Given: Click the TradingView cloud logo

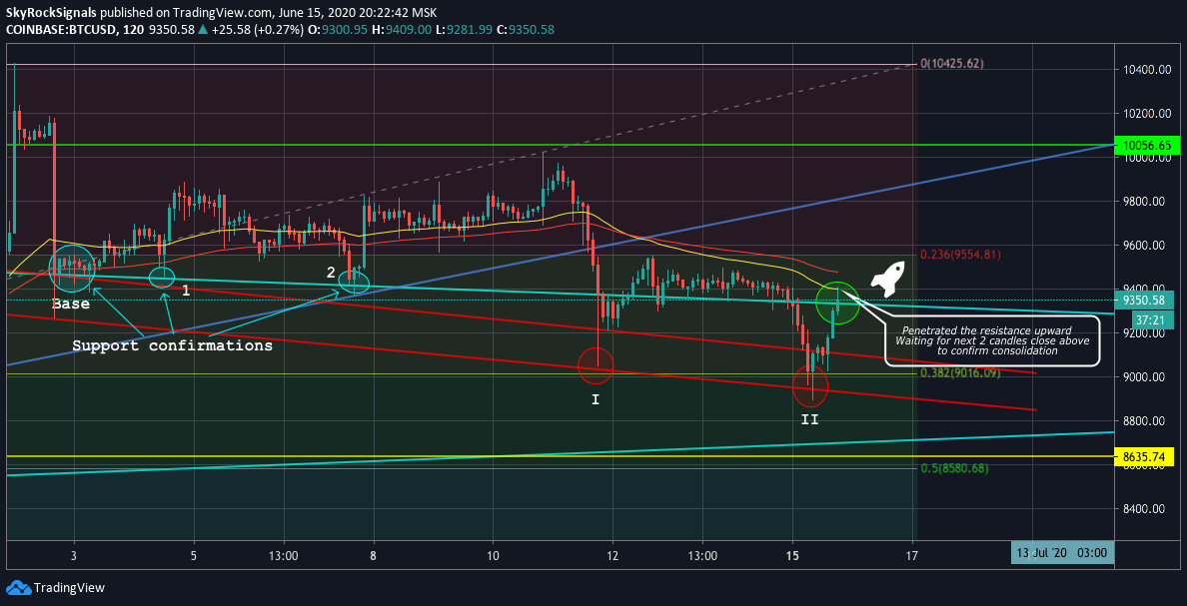Looking at the screenshot, I should [x=17, y=588].
